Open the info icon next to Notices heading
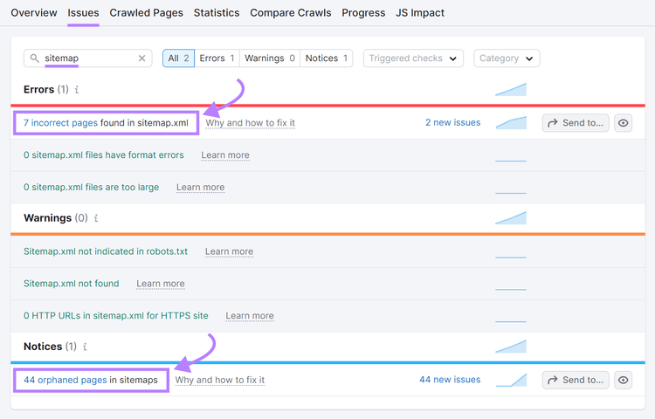Image resolution: width=655 pixels, height=419 pixels. (85, 347)
